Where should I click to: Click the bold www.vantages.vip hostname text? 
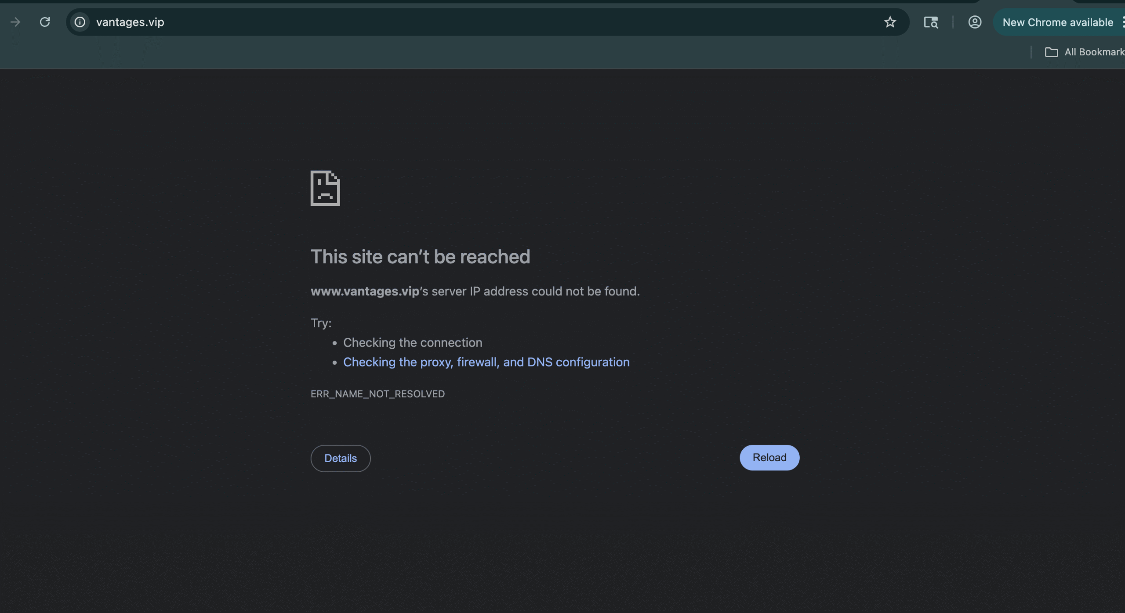[x=365, y=291]
